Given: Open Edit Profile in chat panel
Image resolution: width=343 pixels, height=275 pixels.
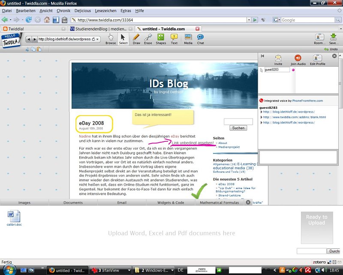Looking at the screenshot, I should point(317,60).
